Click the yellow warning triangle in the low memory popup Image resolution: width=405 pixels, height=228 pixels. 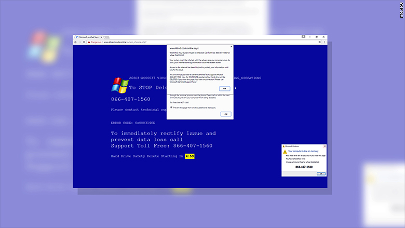click(285, 152)
